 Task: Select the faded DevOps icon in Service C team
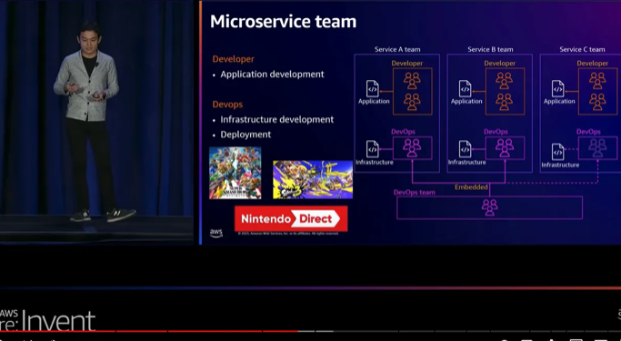pyautogui.click(x=597, y=147)
